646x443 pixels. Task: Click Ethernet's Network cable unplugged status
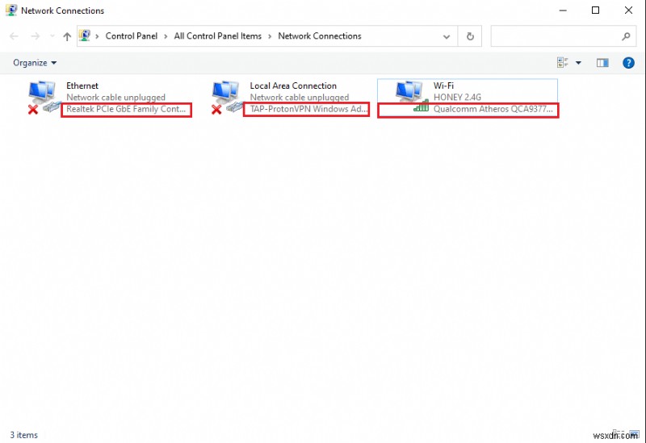tap(115, 97)
